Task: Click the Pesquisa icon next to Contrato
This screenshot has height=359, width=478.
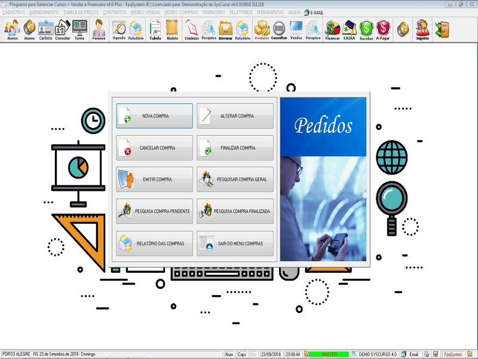Action: pyautogui.click(x=209, y=29)
